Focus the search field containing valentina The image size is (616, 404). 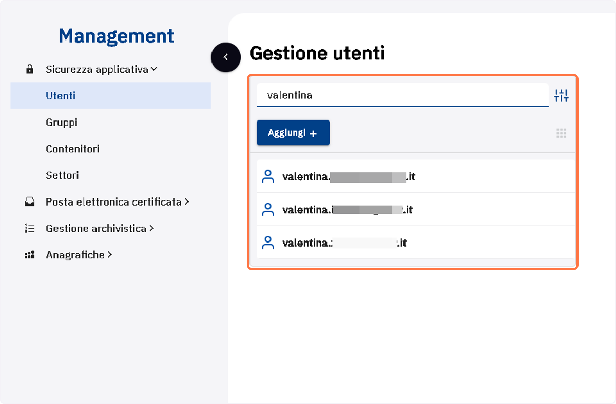point(402,95)
